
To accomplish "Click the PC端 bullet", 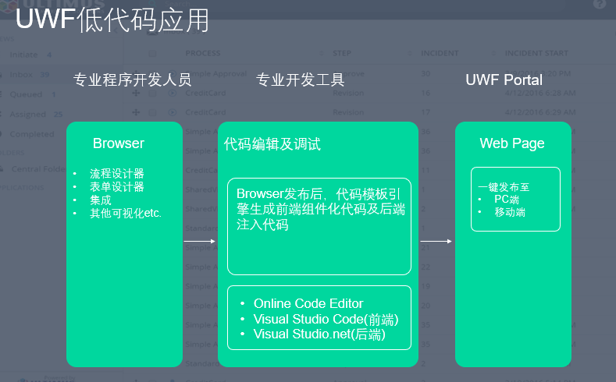I will [507, 200].
